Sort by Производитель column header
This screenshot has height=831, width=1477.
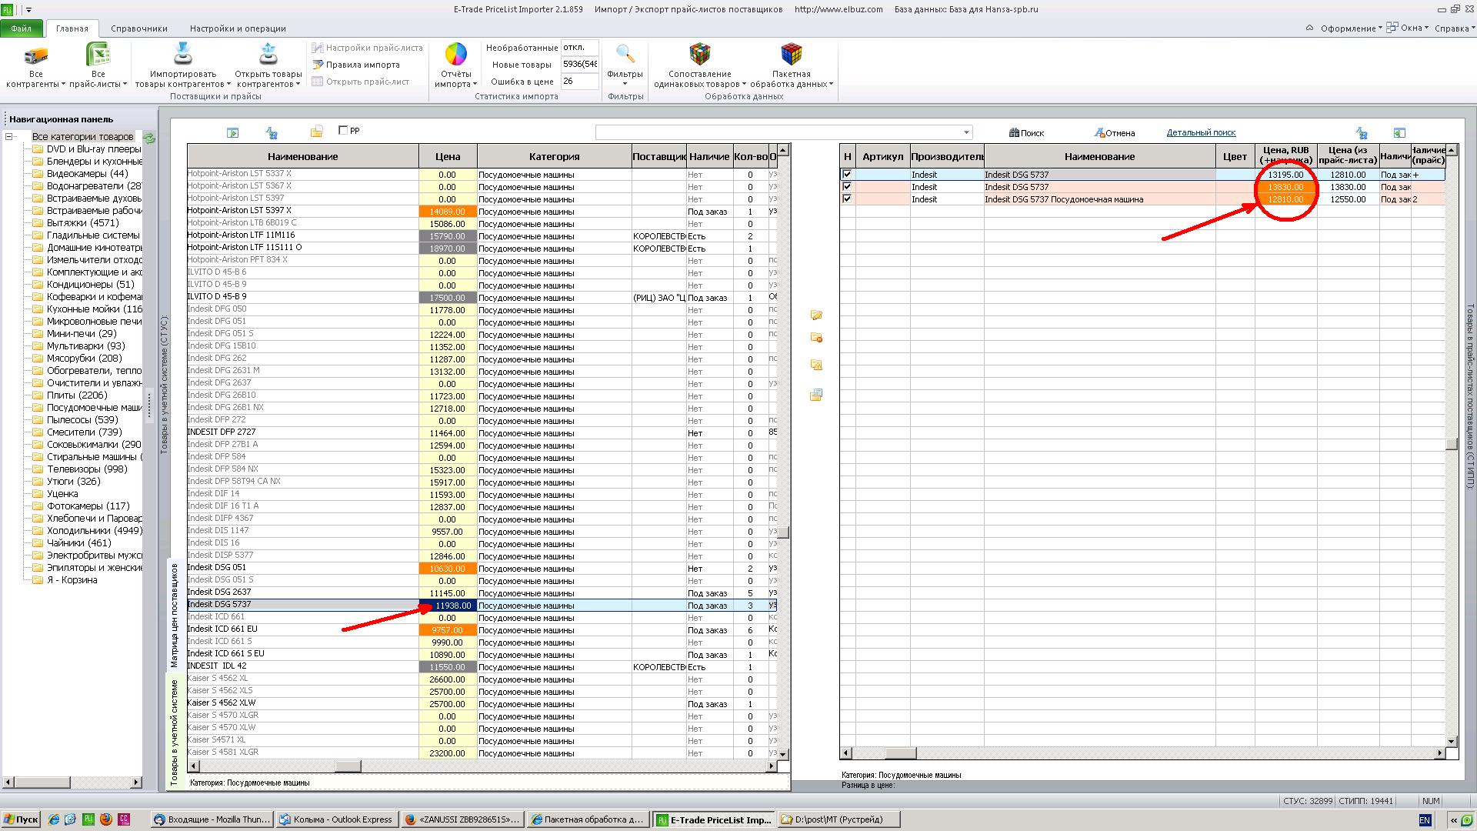coord(946,156)
